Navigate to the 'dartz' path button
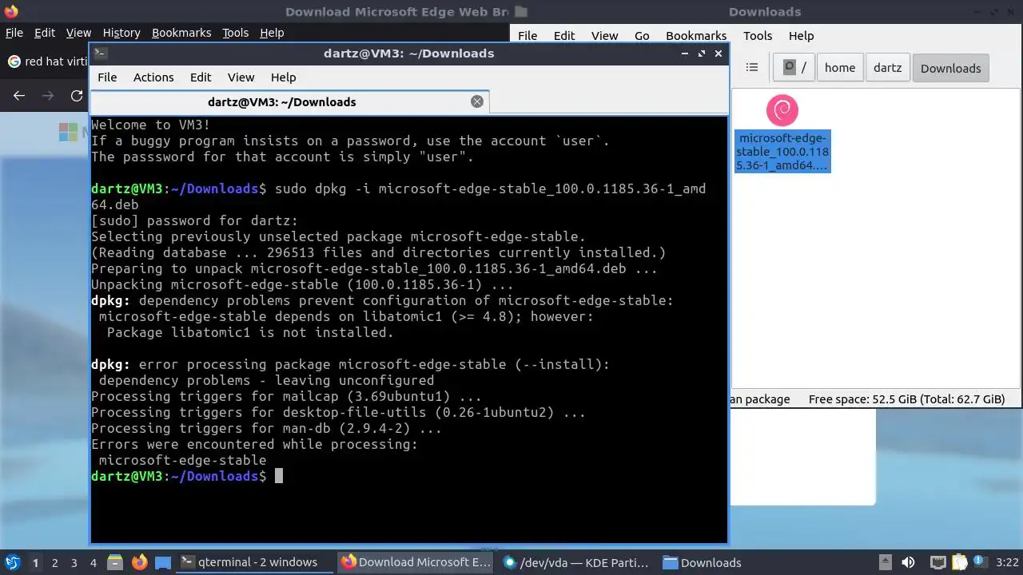 (x=887, y=68)
